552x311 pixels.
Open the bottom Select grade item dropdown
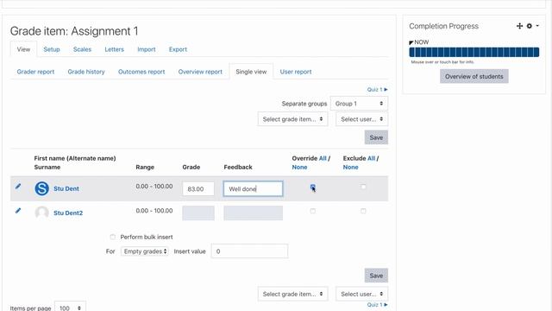[x=292, y=294]
